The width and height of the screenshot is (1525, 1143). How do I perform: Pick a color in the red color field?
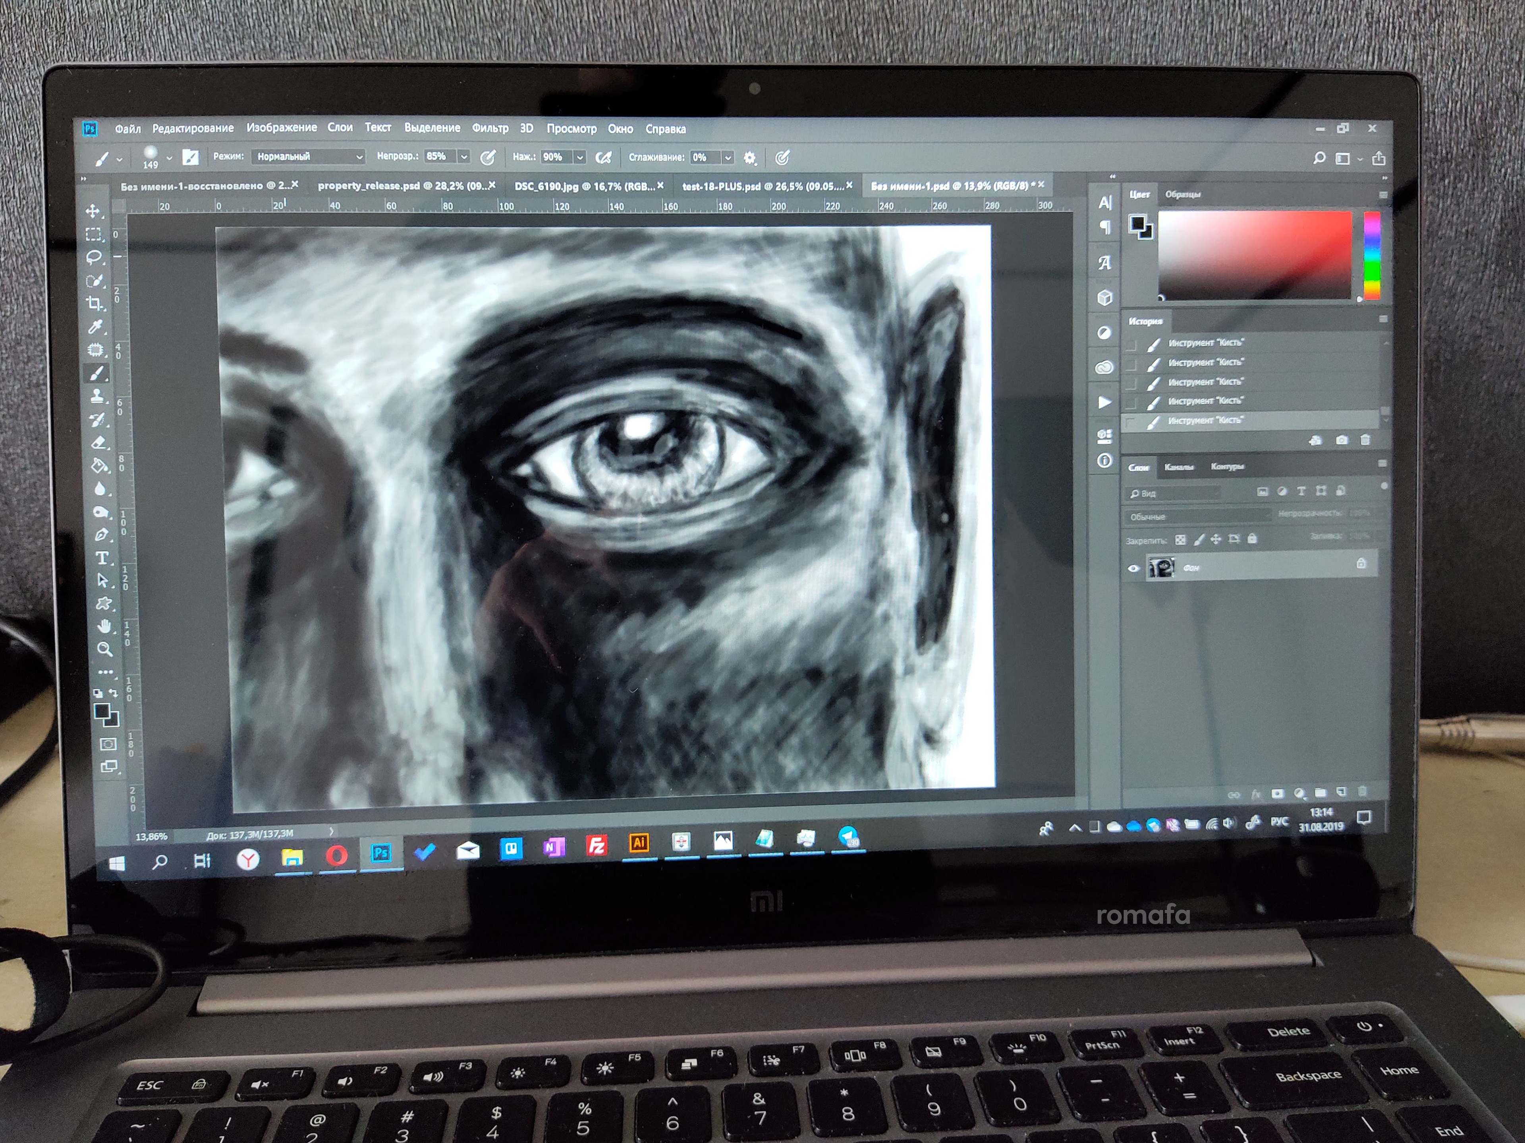[1255, 256]
